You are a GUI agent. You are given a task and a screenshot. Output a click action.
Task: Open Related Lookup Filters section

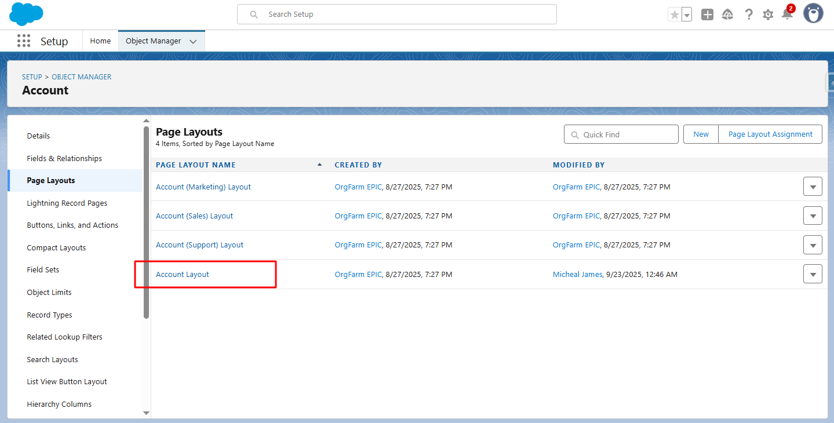64,337
